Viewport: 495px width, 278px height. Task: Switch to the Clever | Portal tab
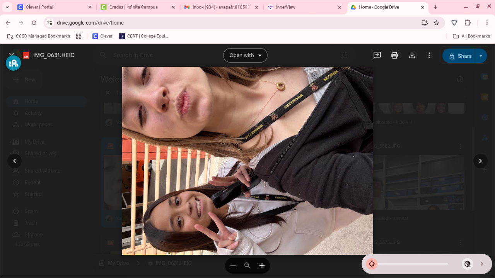click(54, 7)
